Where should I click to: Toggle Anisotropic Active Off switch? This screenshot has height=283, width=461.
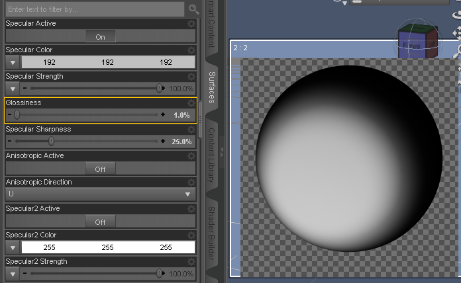coord(100,169)
